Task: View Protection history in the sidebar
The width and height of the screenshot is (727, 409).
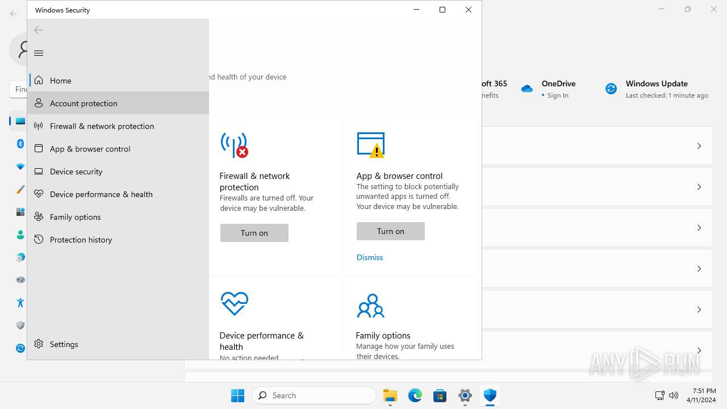Action: click(x=118, y=240)
